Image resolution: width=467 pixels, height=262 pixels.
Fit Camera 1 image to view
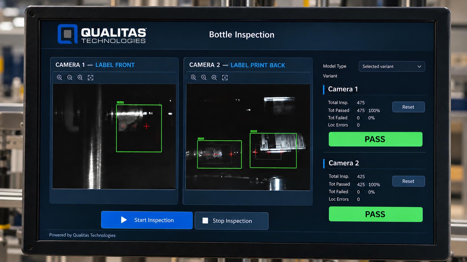(x=90, y=78)
